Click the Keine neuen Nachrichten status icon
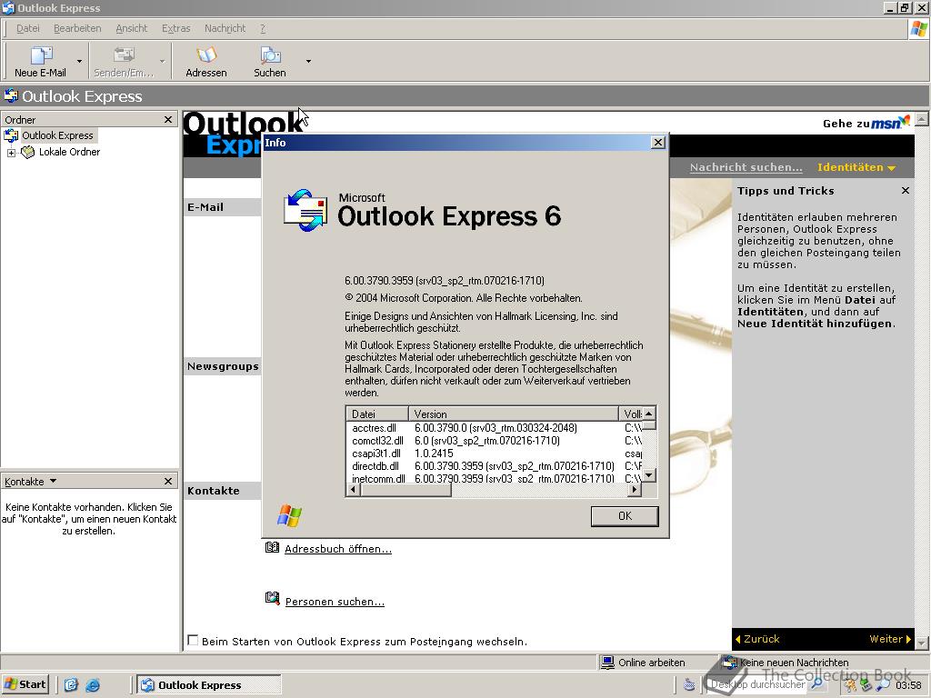 pos(729,663)
